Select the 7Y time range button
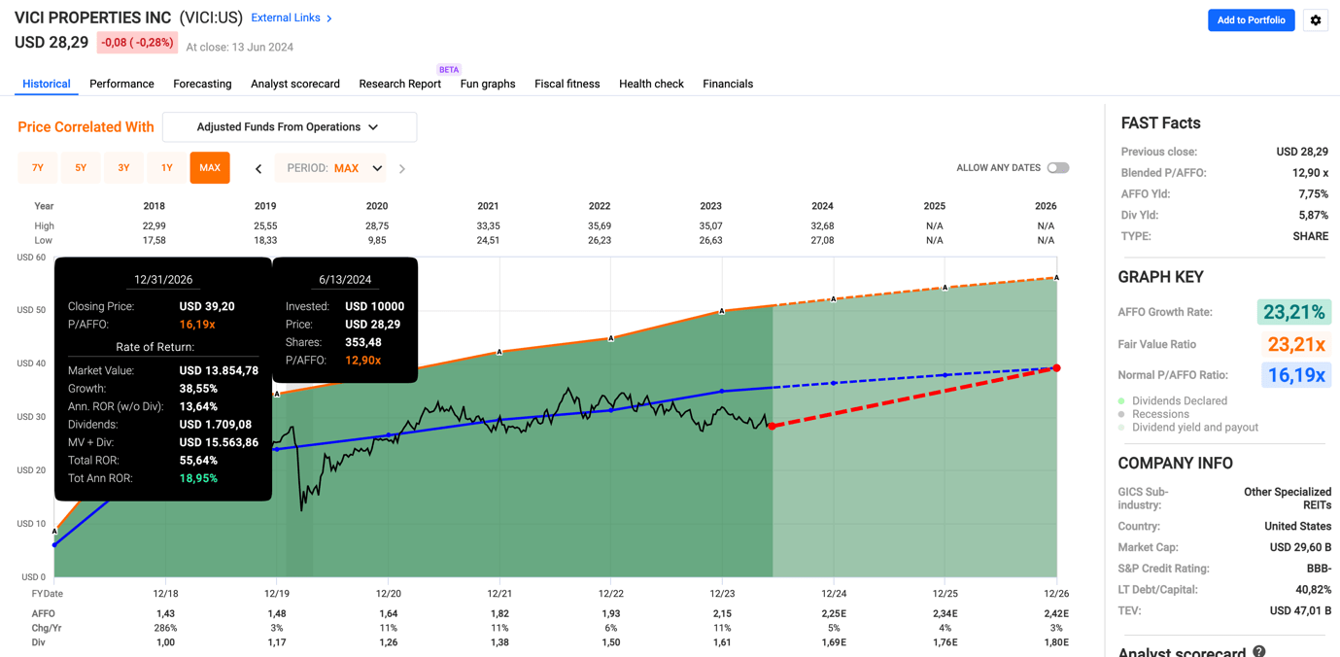The height and width of the screenshot is (657, 1340). (x=37, y=167)
